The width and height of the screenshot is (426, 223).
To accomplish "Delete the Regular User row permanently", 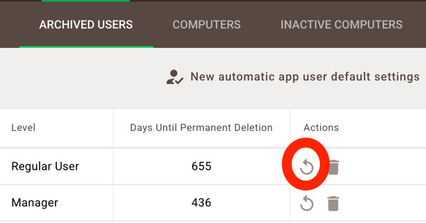I will 334,167.
